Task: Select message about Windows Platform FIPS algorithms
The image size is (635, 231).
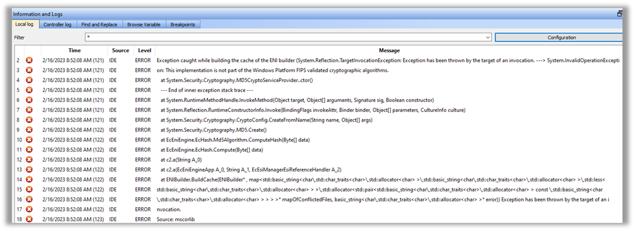Action: pos(272,70)
